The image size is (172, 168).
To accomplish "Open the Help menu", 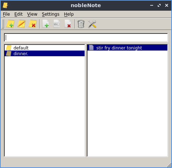I will [69, 14].
